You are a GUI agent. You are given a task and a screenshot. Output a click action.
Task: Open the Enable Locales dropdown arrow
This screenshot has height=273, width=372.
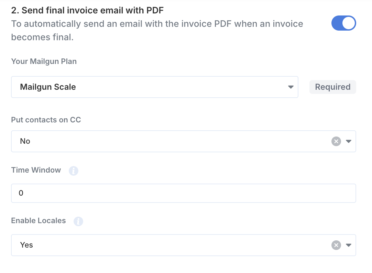click(x=349, y=245)
